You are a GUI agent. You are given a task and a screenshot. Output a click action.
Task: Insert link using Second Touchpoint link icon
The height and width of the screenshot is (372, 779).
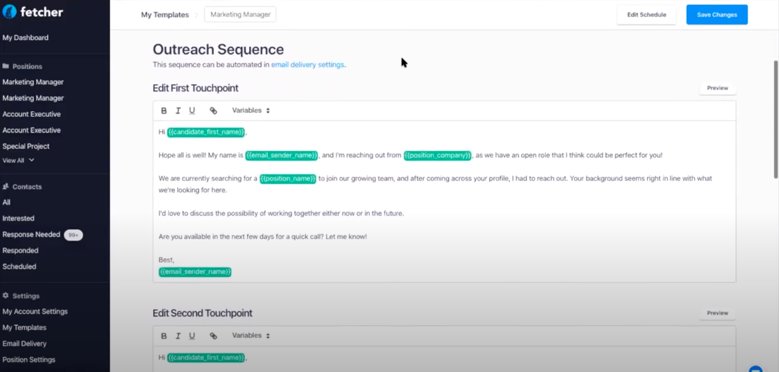pyautogui.click(x=213, y=336)
